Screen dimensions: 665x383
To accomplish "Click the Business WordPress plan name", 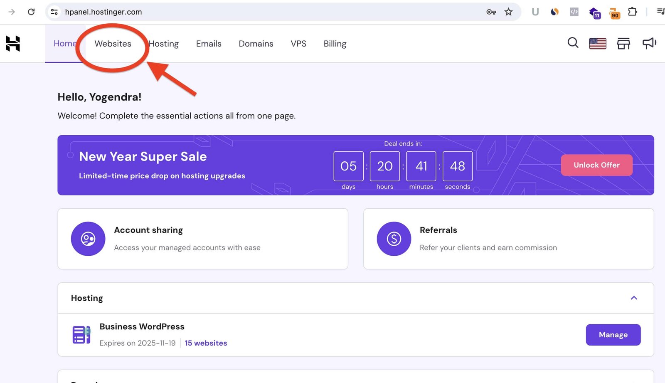I will [x=142, y=326].
